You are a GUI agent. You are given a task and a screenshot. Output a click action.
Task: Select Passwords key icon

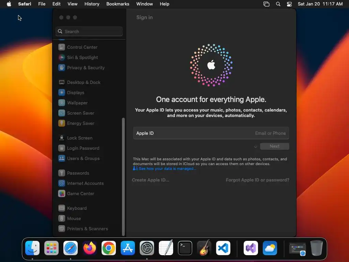click(x=62, y=173)
